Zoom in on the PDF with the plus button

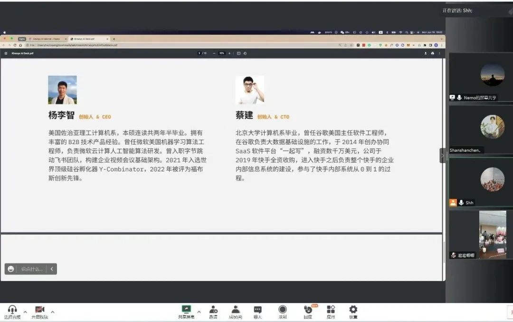point(229,53)
